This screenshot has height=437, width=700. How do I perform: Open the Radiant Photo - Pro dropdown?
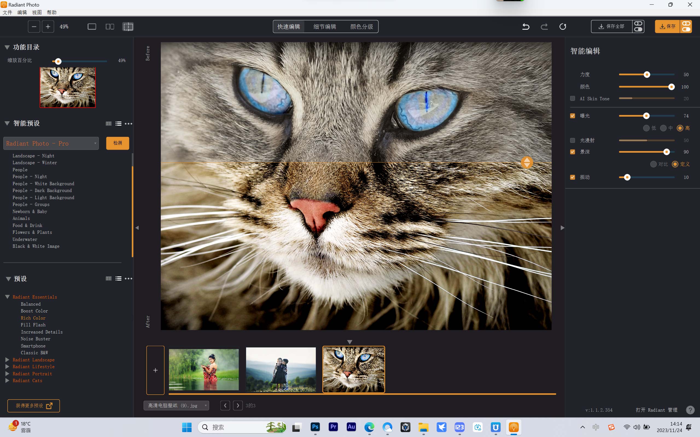[51, 143]
